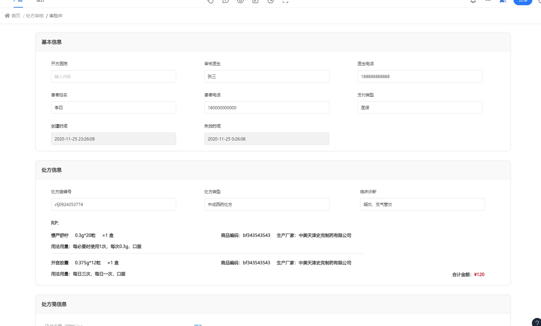Select the drug name 慢严舒柠

click(60, 235)
